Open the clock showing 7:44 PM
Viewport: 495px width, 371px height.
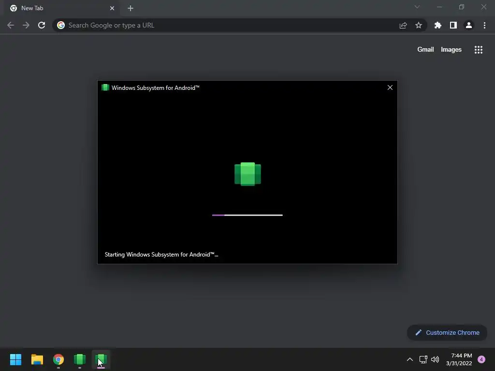coord(459,359)
